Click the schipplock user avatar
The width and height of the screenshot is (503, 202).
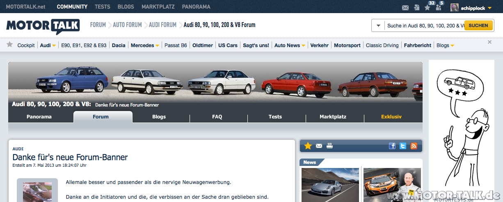454,7
